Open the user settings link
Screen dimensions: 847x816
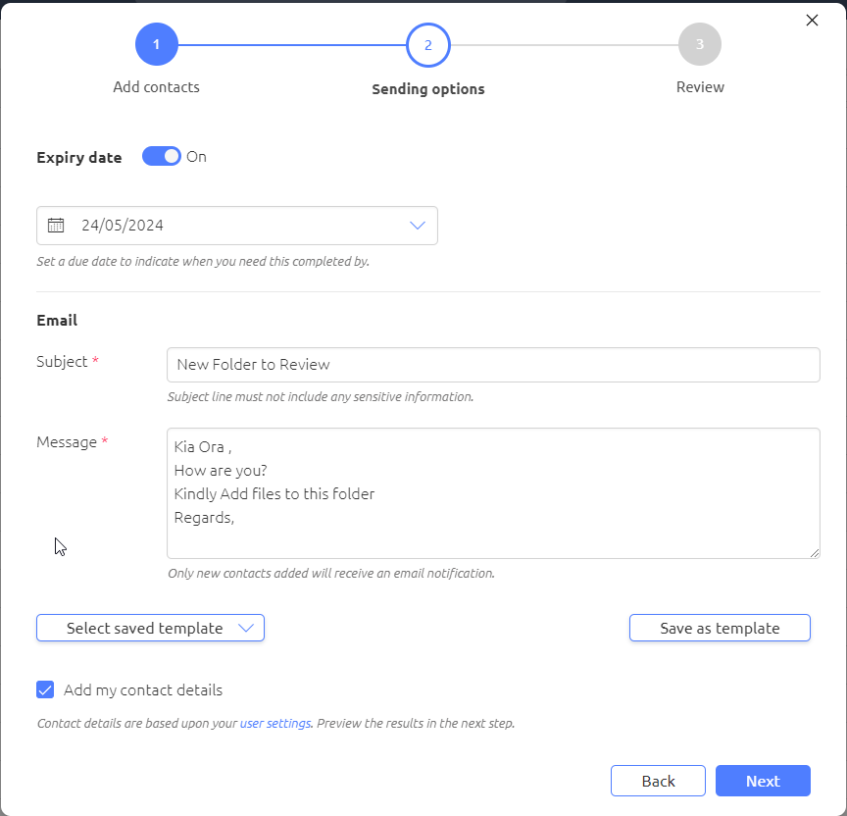(275, 724)
